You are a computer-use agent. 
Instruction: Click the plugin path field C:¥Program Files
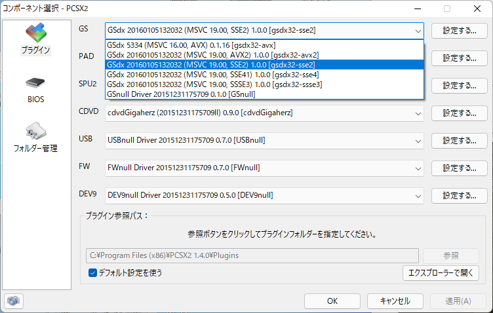point(252,255)
